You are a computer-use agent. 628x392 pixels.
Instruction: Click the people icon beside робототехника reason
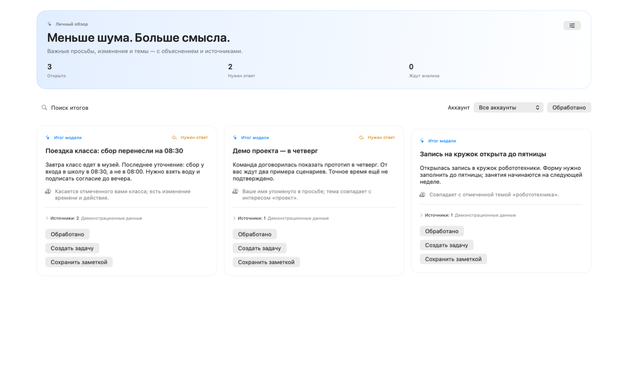423,195
